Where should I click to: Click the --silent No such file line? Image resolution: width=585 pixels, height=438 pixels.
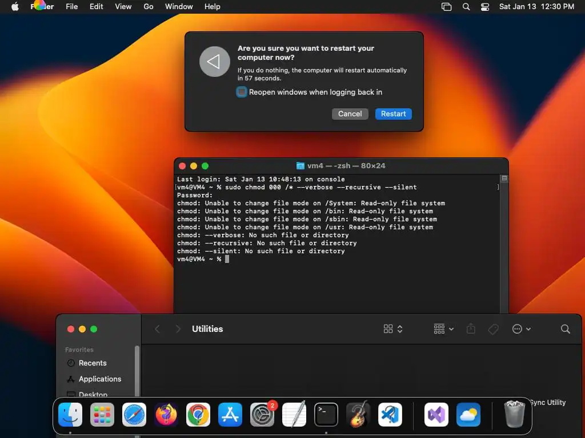pyautogui.click(x=261, y=251)
